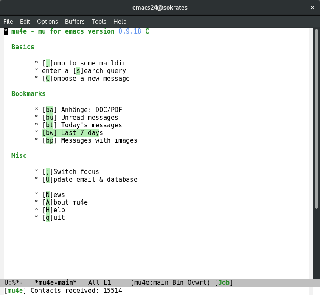Close the emacs24@sokrates window
320x295 pixels.
[x=312, y=8]
